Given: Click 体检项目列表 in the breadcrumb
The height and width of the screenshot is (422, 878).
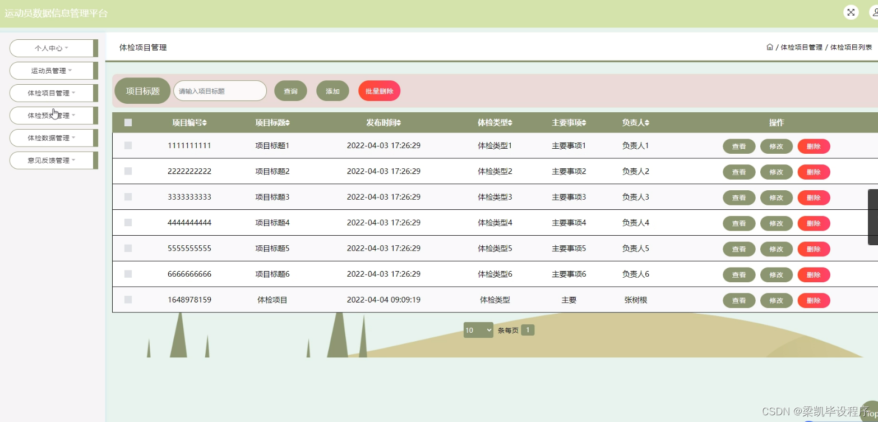Looking at the screenshot, I should coord(851,48).
